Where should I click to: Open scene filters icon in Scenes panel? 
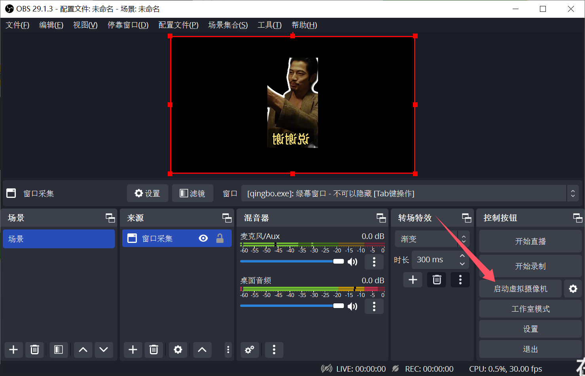[59, 350]
